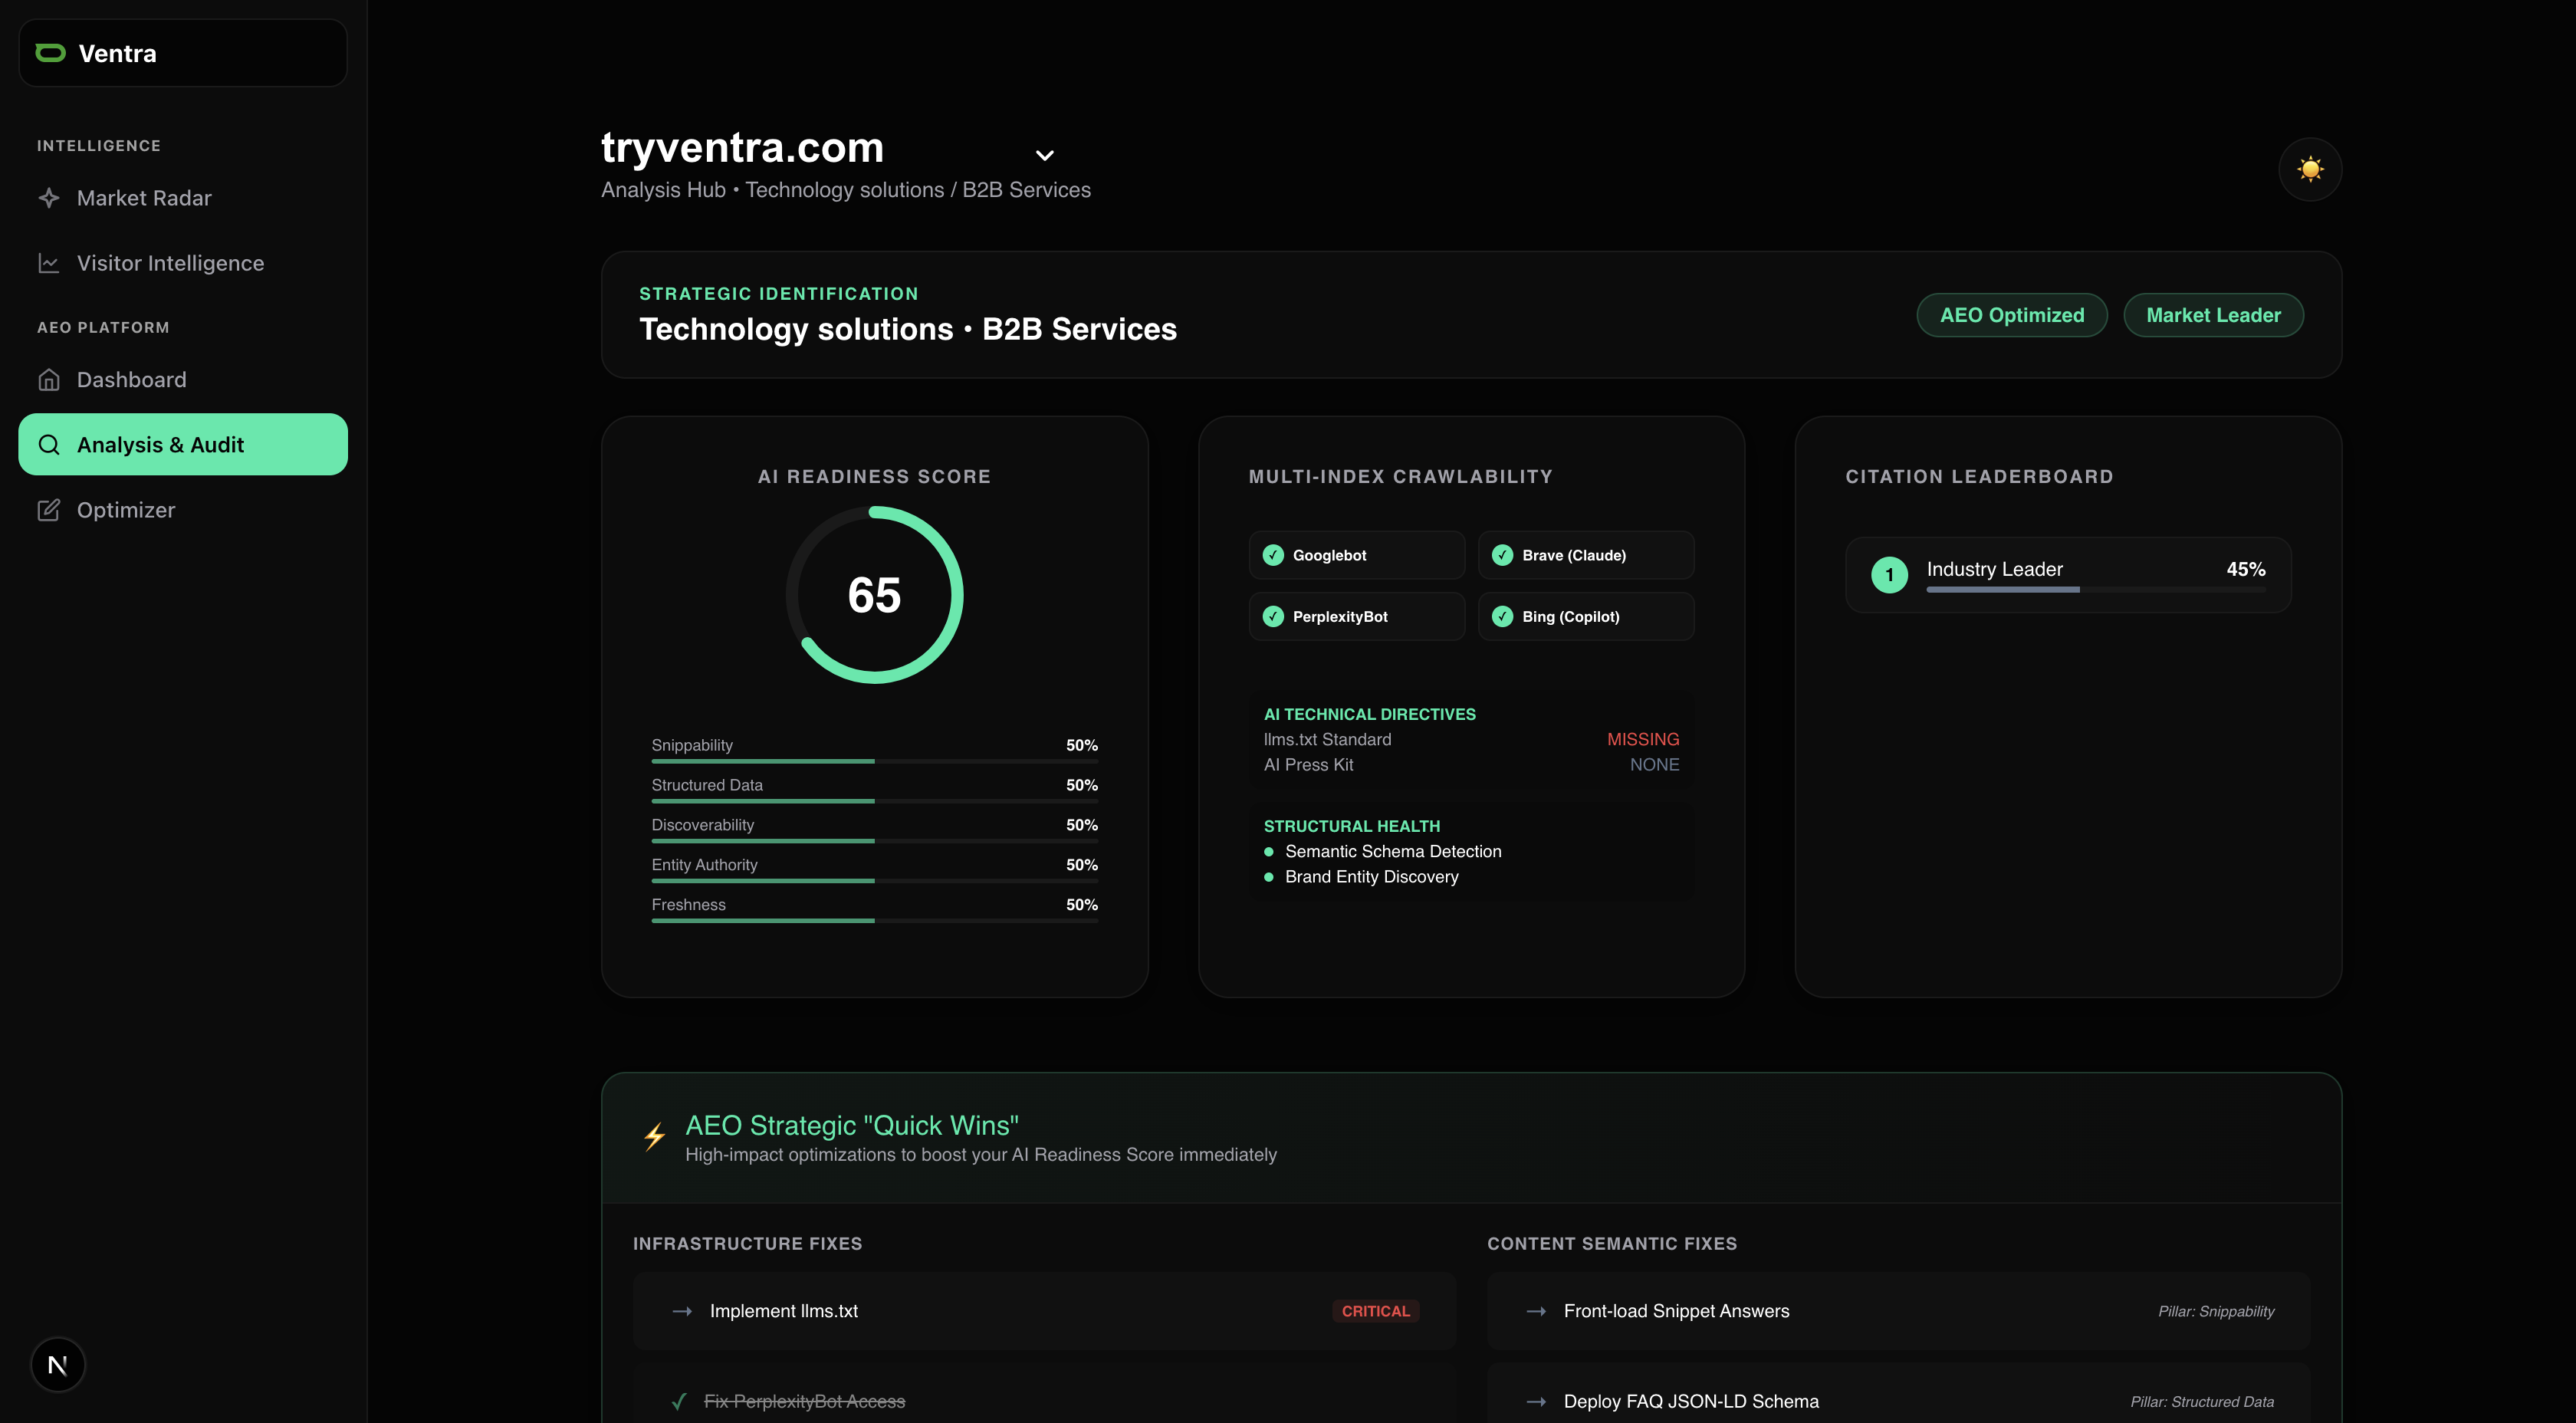Viewport: 2576px width, 1423px height.
Task: Expand the Implement llms.txt arrow
Action: click(682, 1311)
